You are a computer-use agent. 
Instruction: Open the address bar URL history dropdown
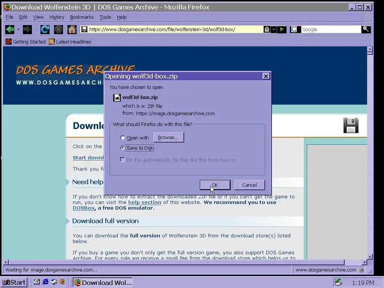pyautogui.click(x=274, y=30)
